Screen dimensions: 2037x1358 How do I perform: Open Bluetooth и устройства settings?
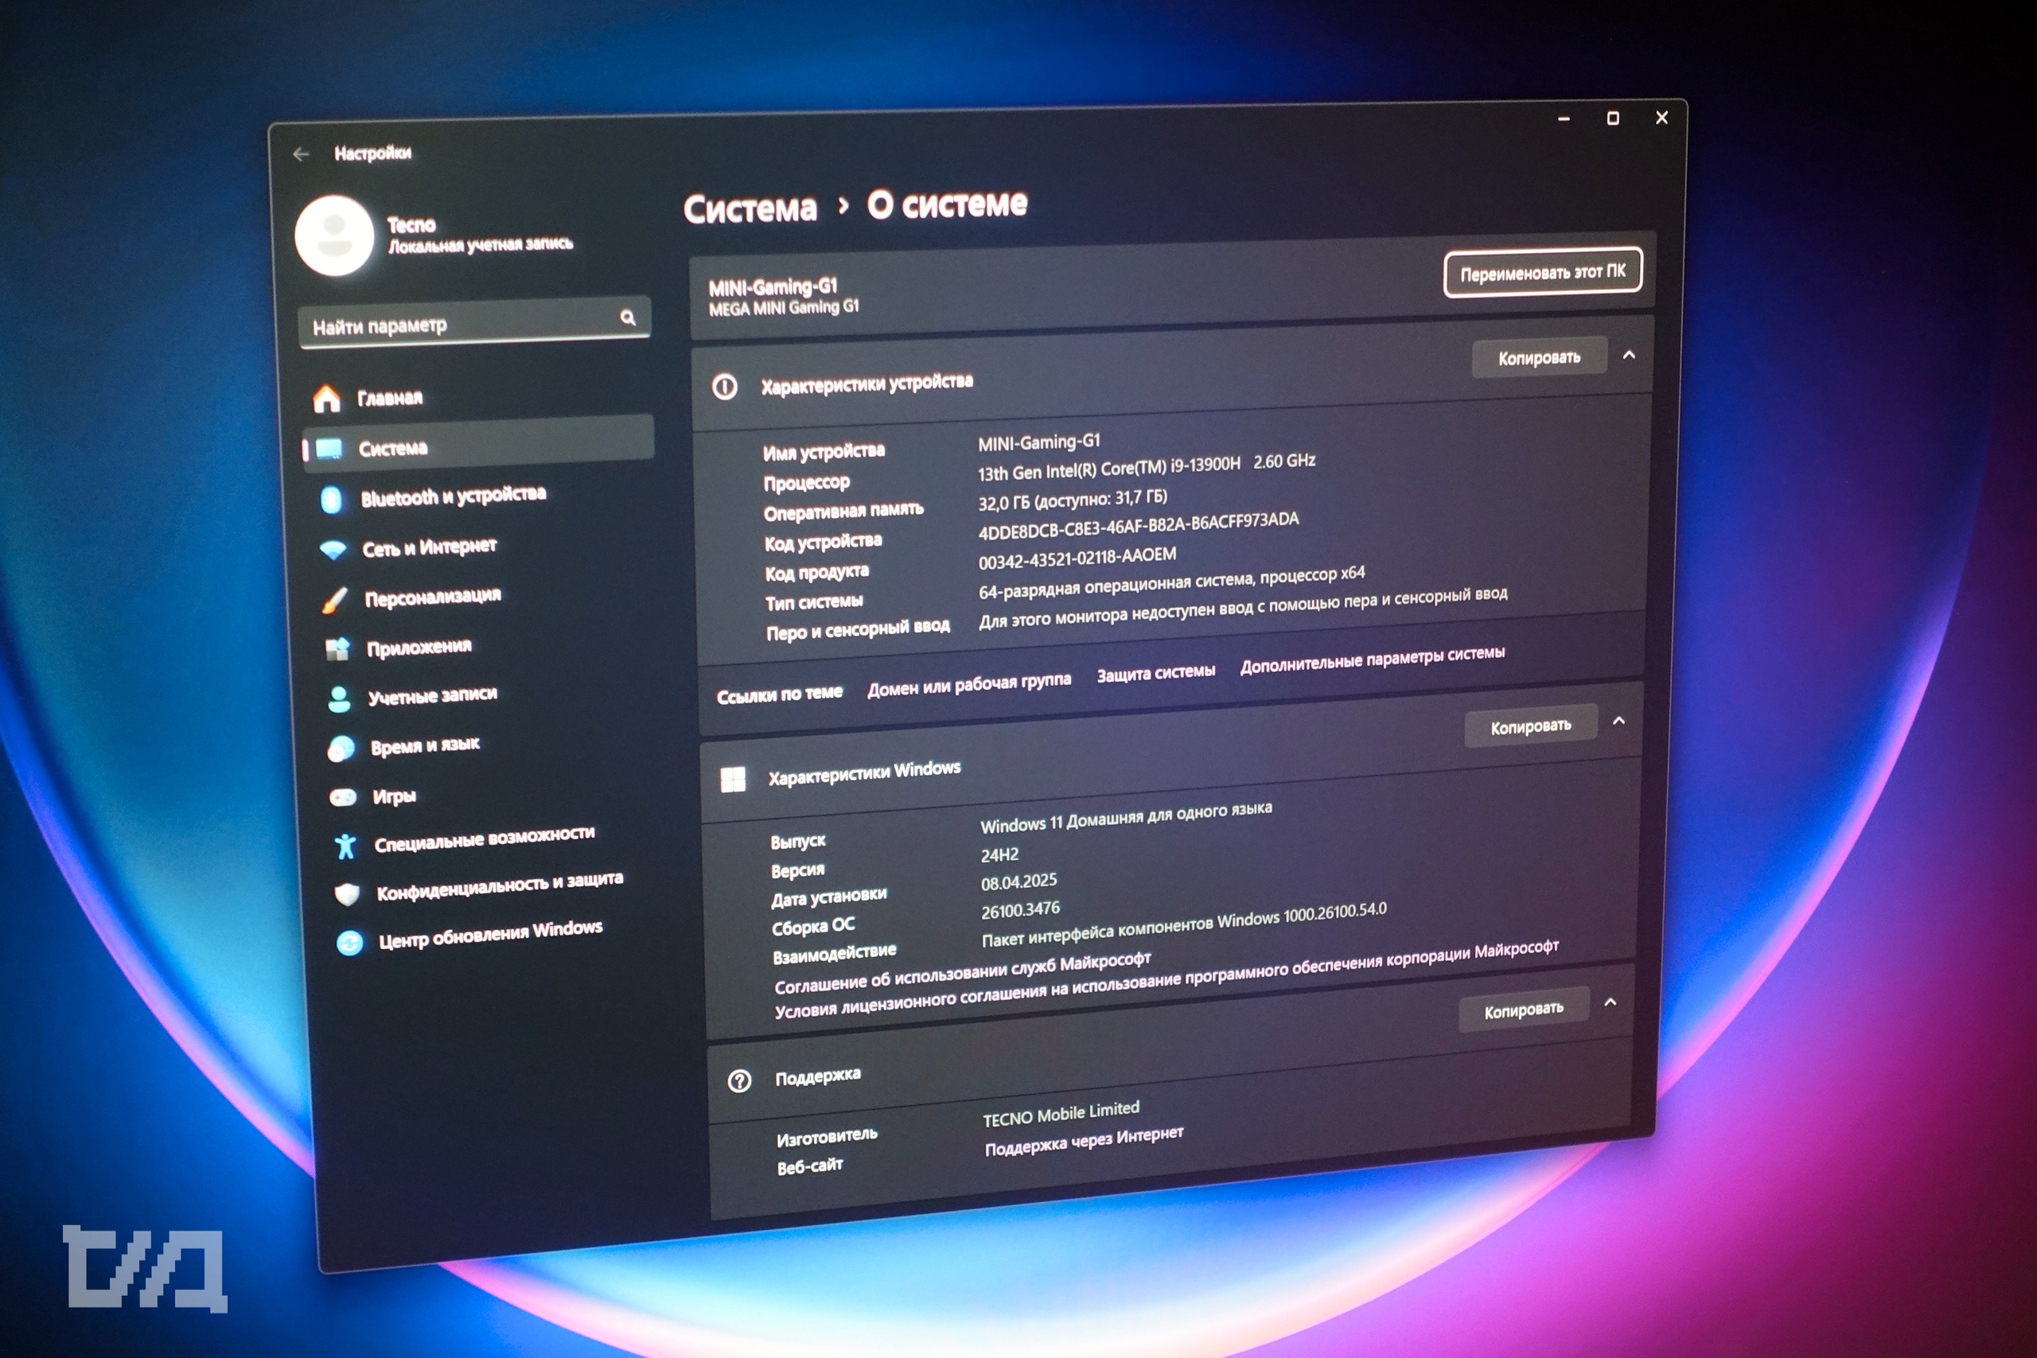pyautogui.click(x=481, y=496)
